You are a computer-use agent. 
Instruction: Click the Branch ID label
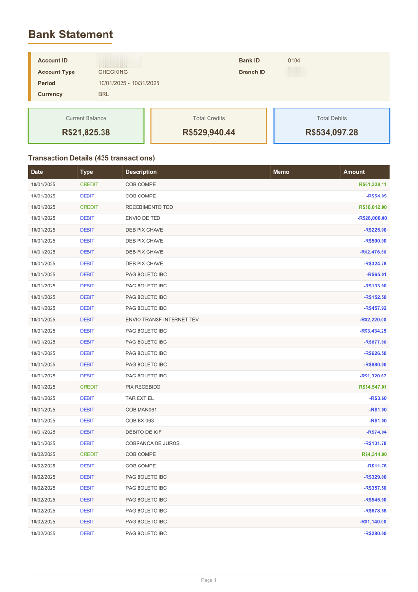tap(252, 72)
